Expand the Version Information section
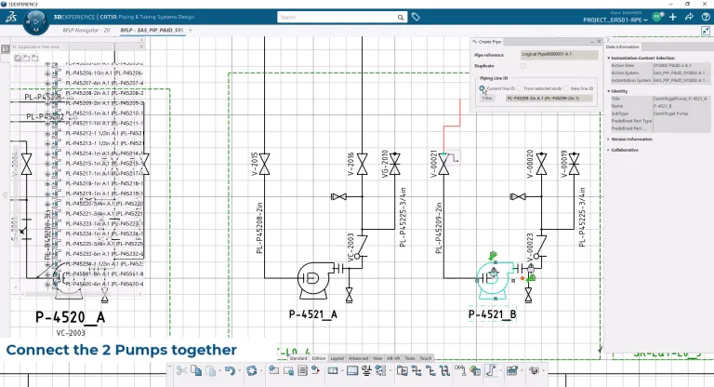Image resolution: width=714 pixels, height=387 pixels. (608, 139)
